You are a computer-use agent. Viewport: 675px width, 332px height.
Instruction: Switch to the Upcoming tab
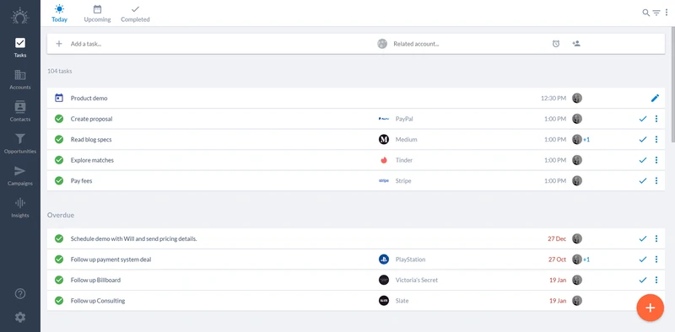[97, 13]
